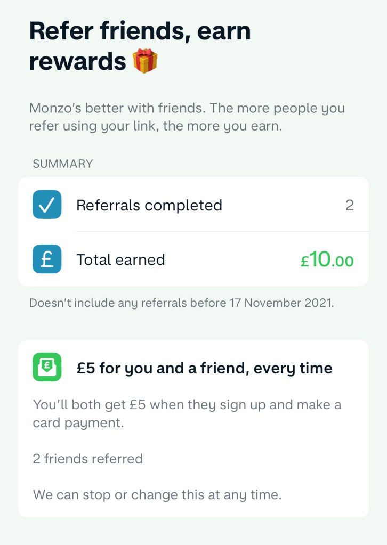
Task: Open the £5 for you and a friend heading
Action: tap(204, 368)
